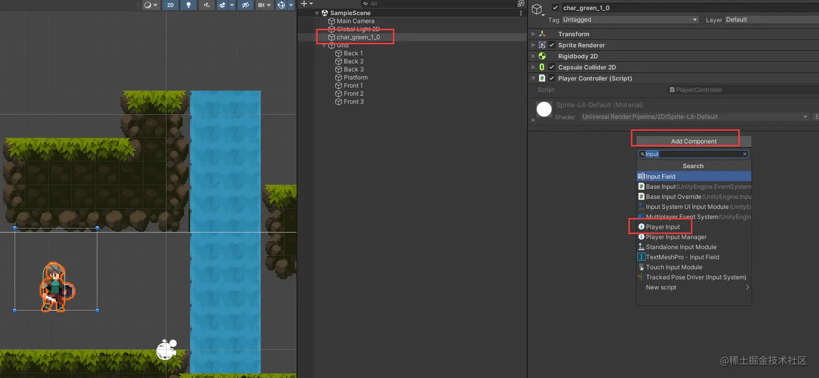Open the scene effects dropdown arrow

click(x=232, y=5)
